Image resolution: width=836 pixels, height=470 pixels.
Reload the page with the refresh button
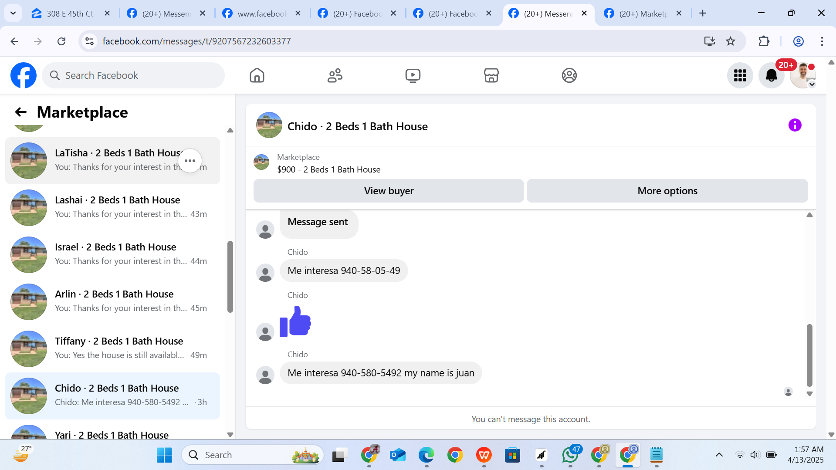pos(61,41)
